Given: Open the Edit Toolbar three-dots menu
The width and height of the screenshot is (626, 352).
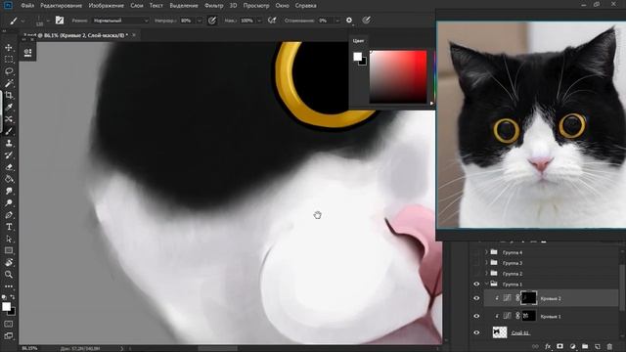Looking at the screenshot, I should point(9,286).
